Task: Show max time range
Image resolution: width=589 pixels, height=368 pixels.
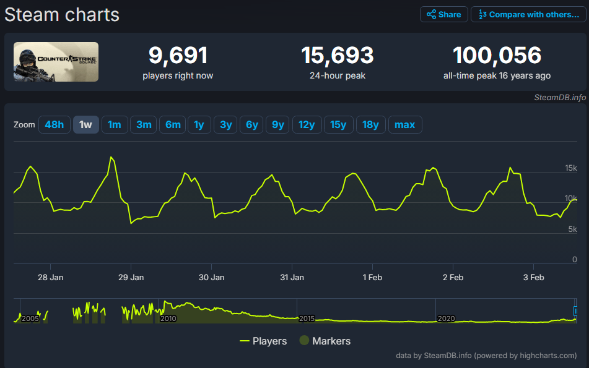Action: (405, 124)
